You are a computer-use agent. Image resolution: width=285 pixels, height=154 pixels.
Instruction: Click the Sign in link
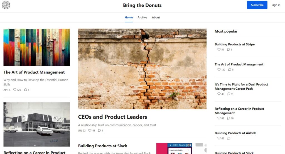pyautogui.click(x=276, y=5)
